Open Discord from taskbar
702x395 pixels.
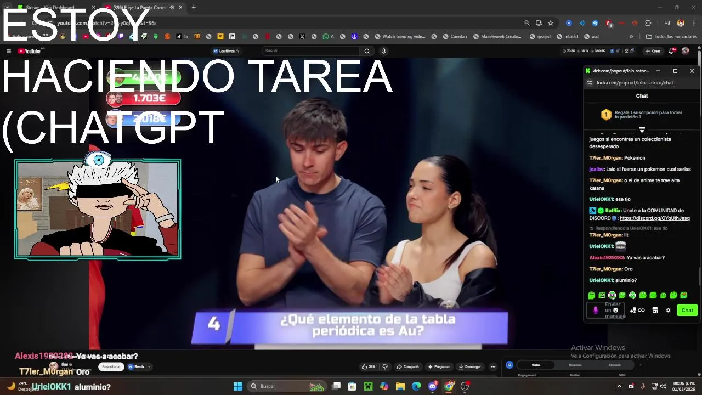pos(433,386)
